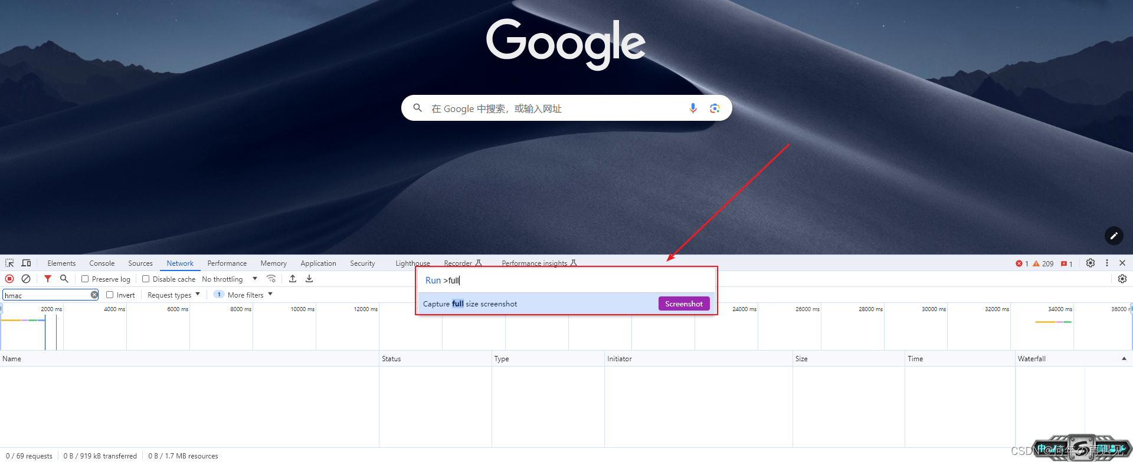This screenshot has width=1133, height=462.
Task: Click the red error count indicator
Action: (1022, 263)
